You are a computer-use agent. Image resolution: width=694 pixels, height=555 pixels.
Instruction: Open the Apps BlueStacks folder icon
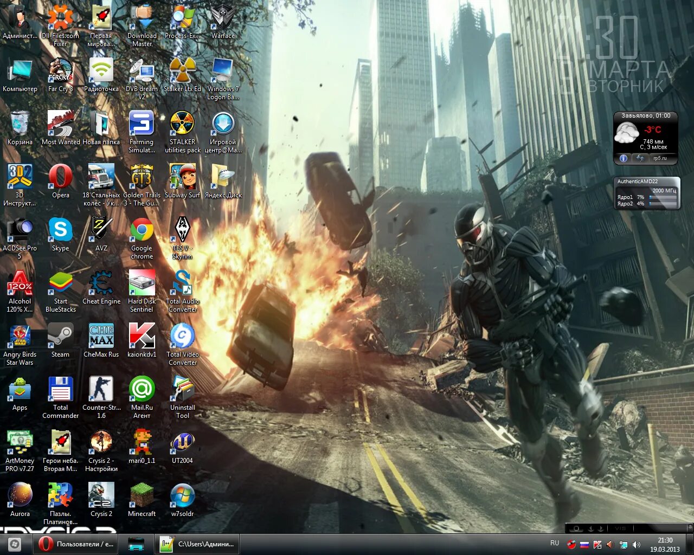20,393
